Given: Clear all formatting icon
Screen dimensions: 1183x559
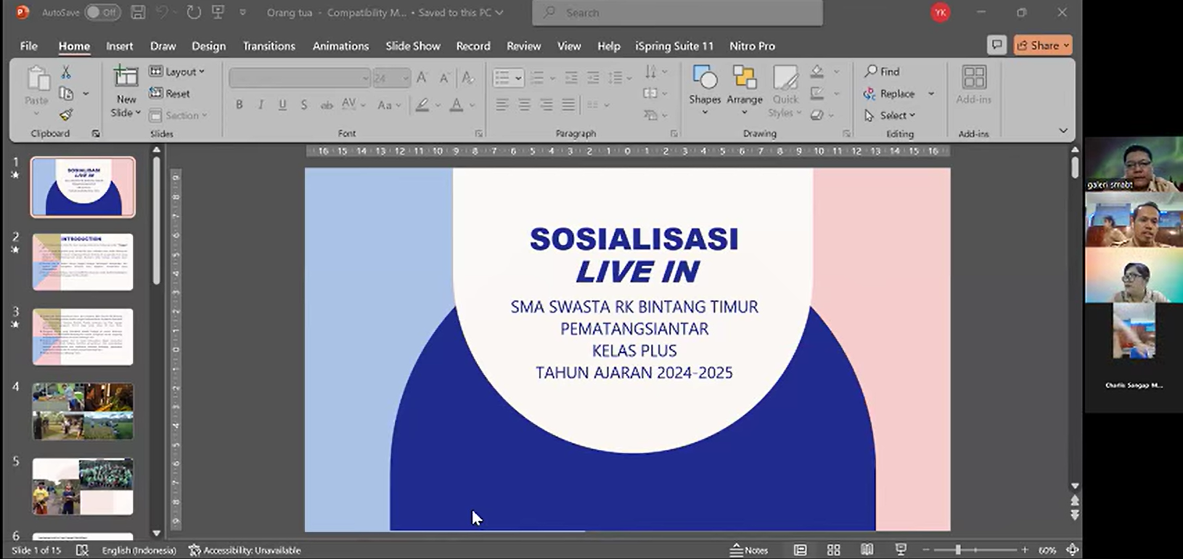Looking at the screenshot, I should [x=468, y=78].
